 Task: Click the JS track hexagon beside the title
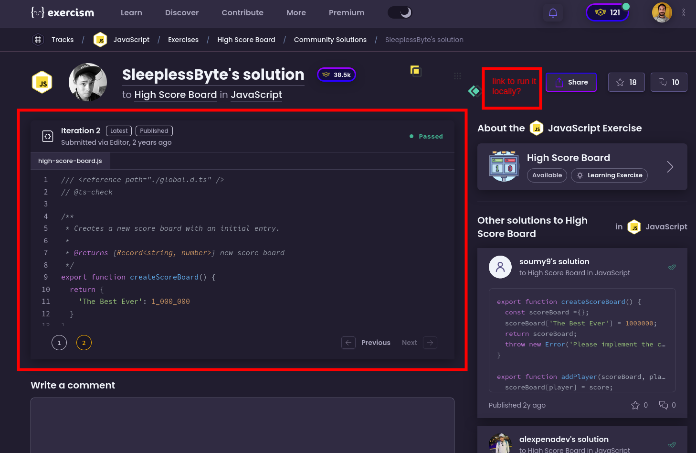[42, 82]
